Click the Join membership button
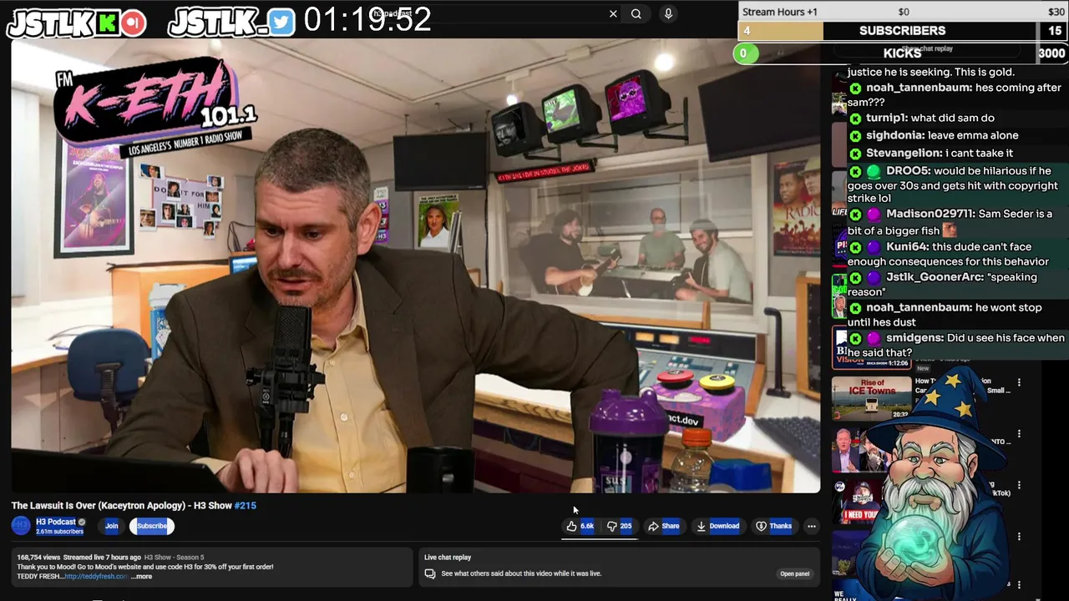Viewport: 1069px width, 601px height. 111,526
